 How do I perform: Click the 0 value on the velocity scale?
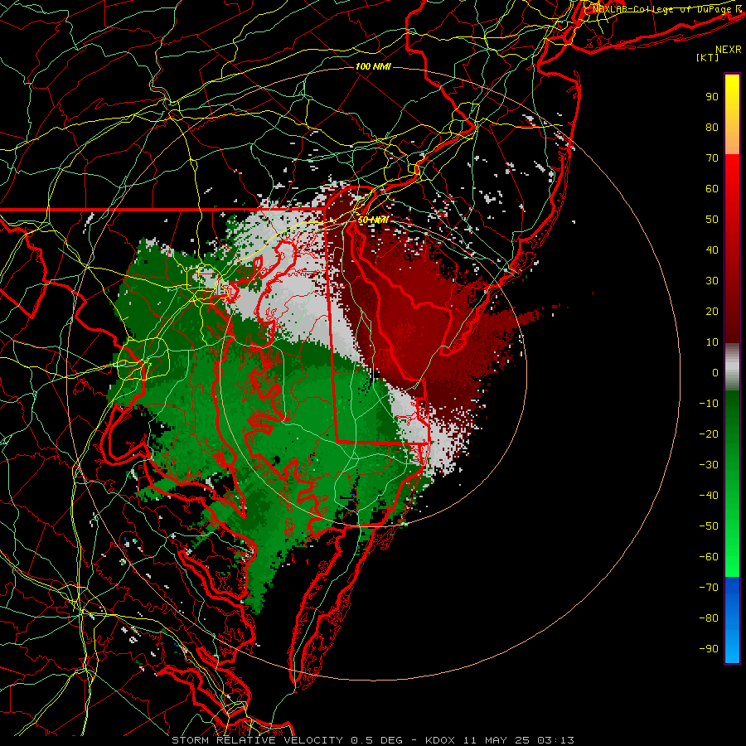715,373
